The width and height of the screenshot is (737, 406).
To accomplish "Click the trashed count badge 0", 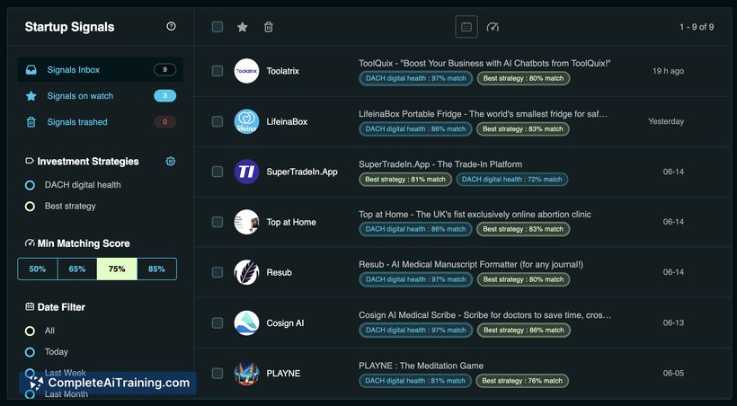I will click(x=165, y=122).
